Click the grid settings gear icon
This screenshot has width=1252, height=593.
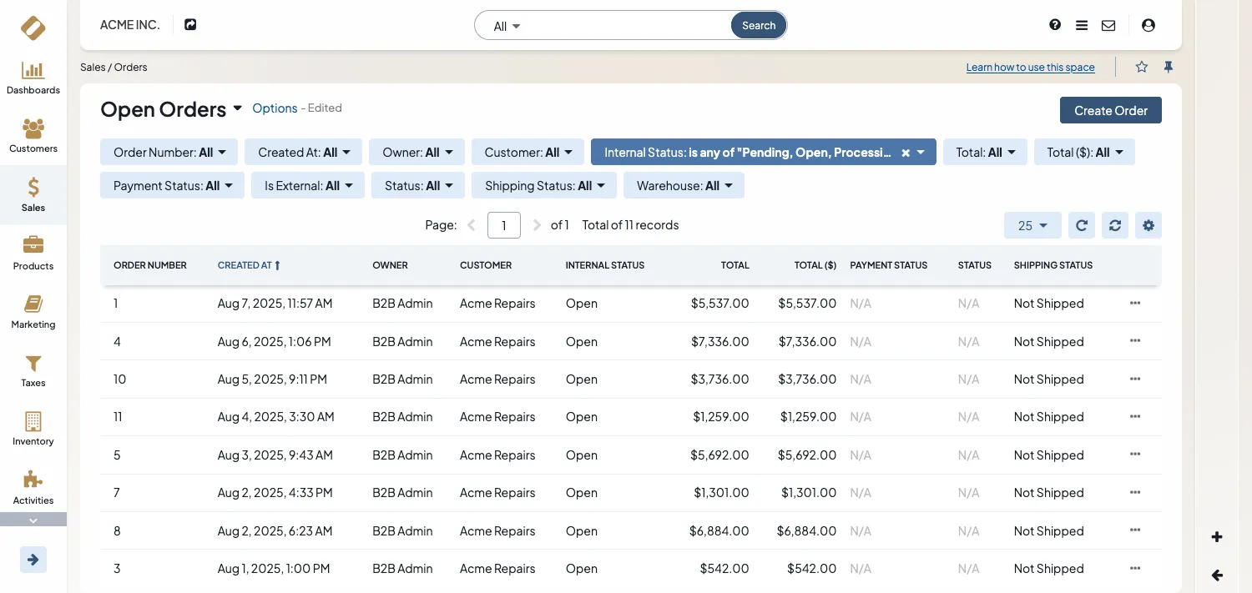tap(1149, 225)
